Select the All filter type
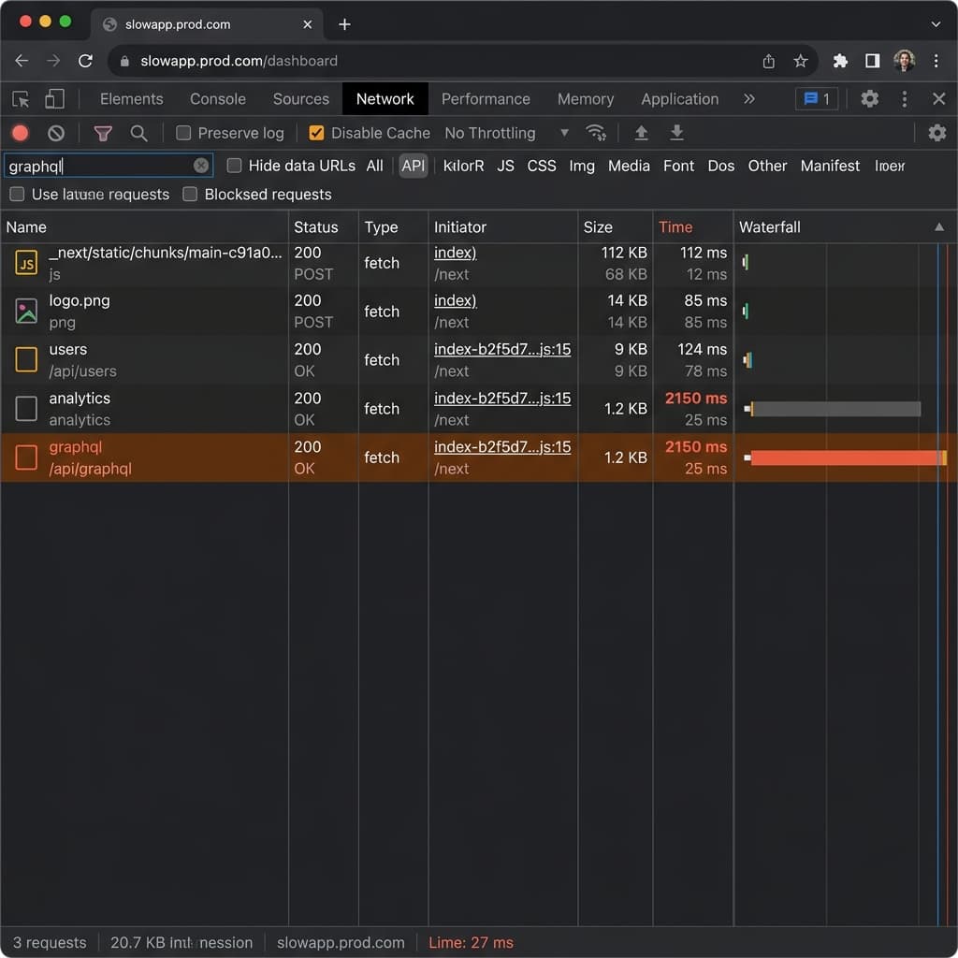 point(374,166)
